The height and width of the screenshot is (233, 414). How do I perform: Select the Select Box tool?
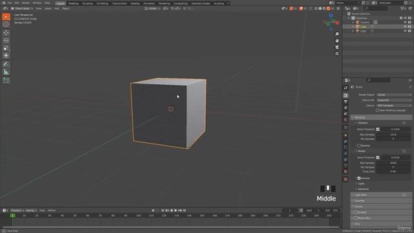(6, 17)
